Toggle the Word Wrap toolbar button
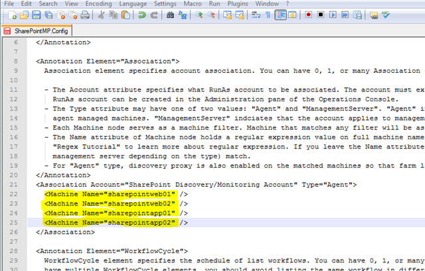Image resolution: width=425 pixels, height=271 pixels. (256, 15)
